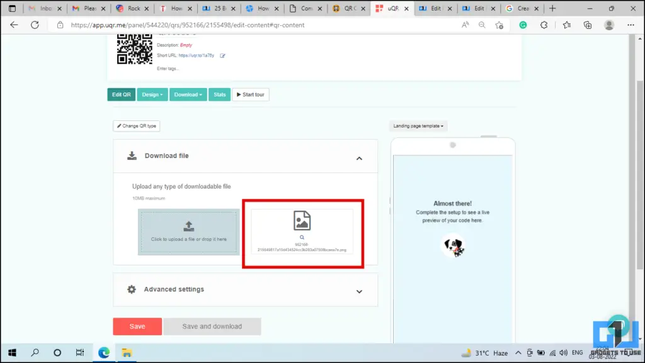645x363 pixels.
Task: Click the upload arrow icon in drop zone
Action: 188,227
